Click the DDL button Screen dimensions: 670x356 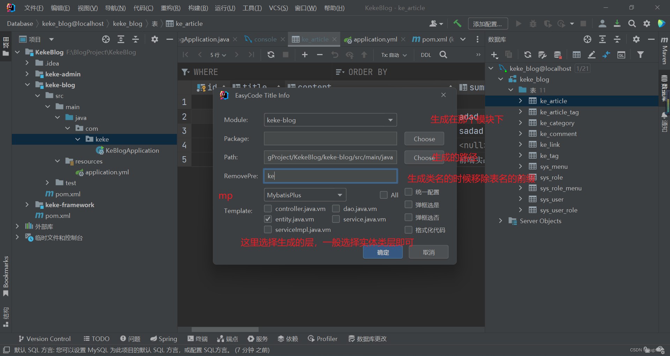pyautogui.click(x=426, y=55)
